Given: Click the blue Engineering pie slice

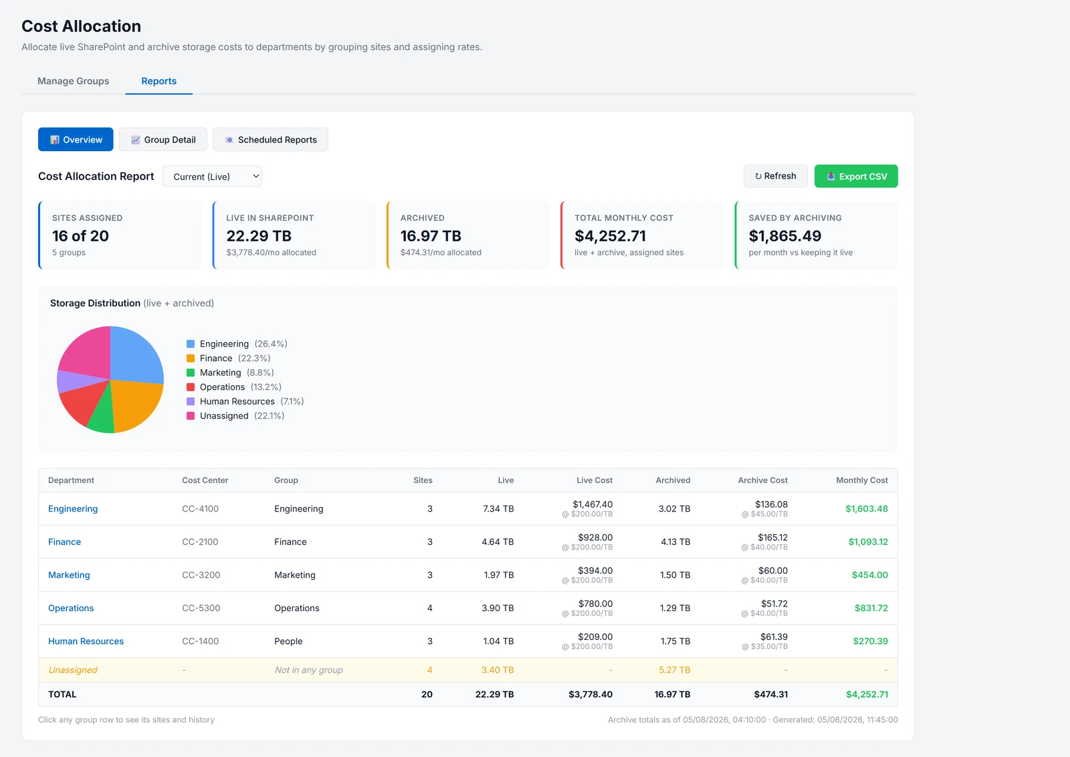Looking at the screenshot, I should [x=136, y=356].
